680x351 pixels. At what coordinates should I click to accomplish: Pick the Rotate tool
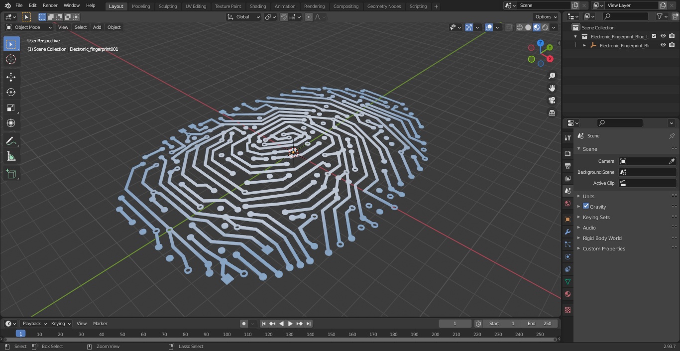[11, 92]
